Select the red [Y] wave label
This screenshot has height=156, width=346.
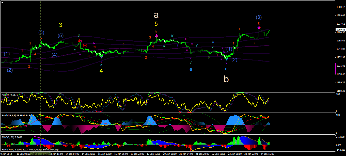94,47
